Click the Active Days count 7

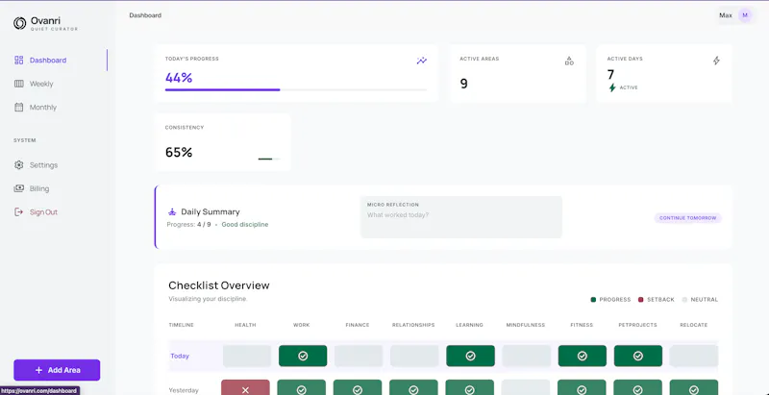tap(610, 75)
